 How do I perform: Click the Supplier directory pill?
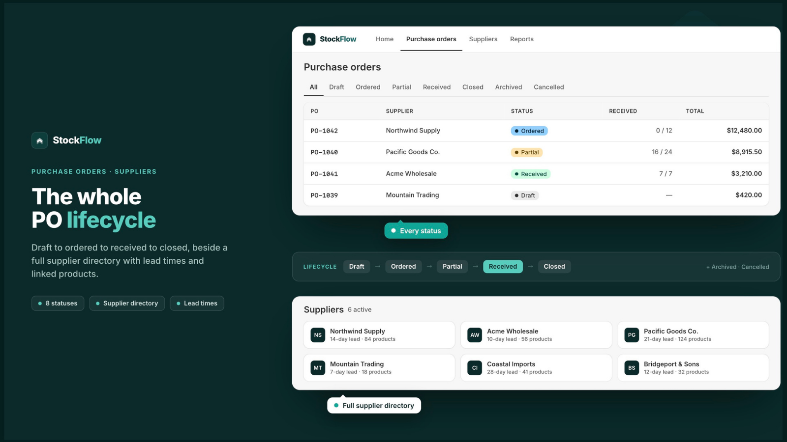[127, 304]
